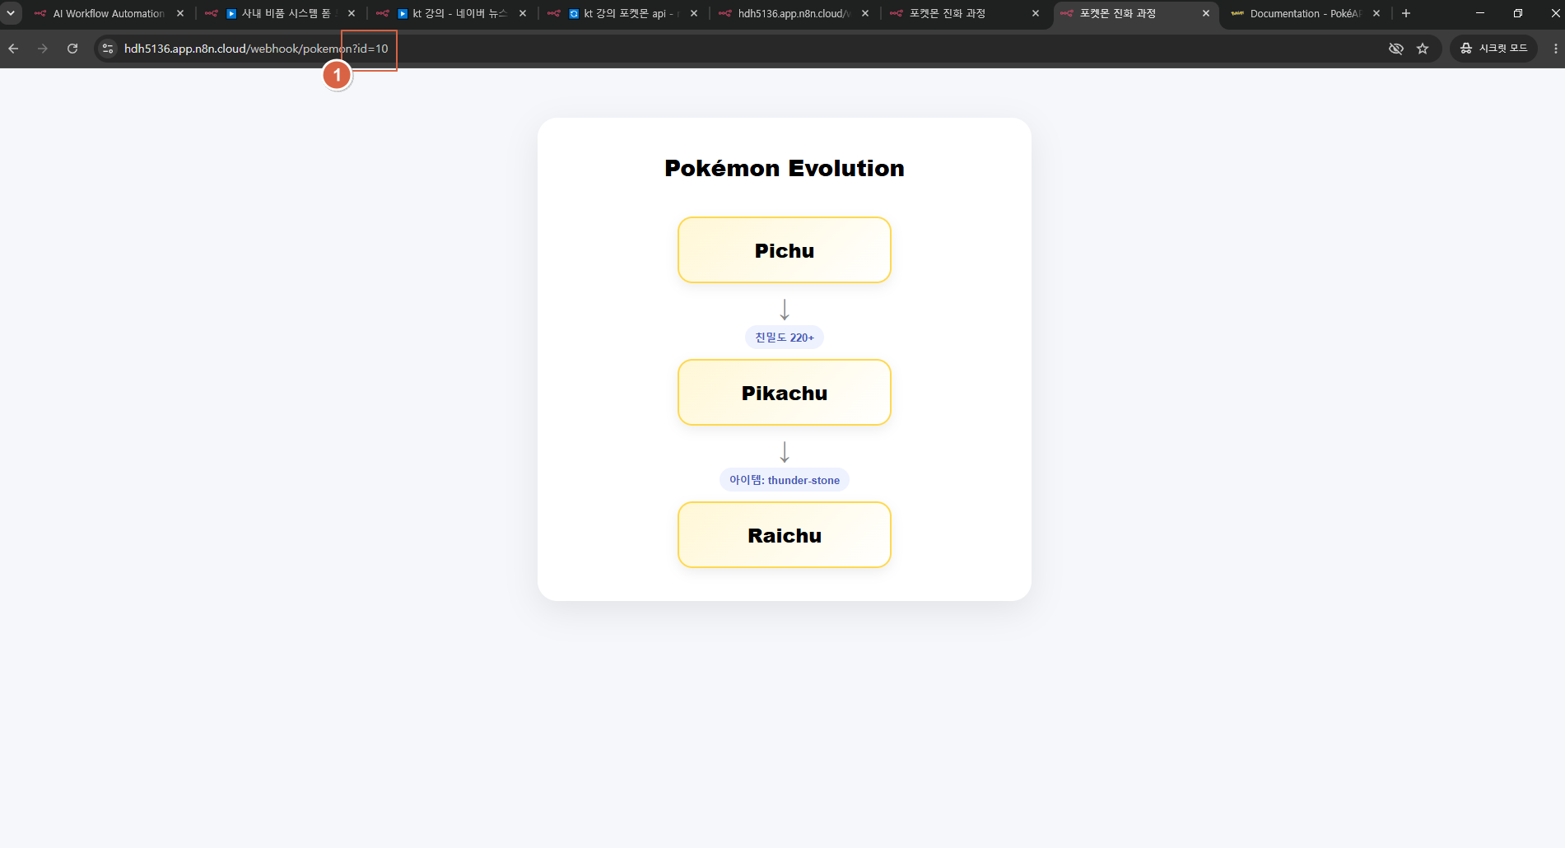
Task: Click the Pokémon Evolution heading
Action: point(785,168)
